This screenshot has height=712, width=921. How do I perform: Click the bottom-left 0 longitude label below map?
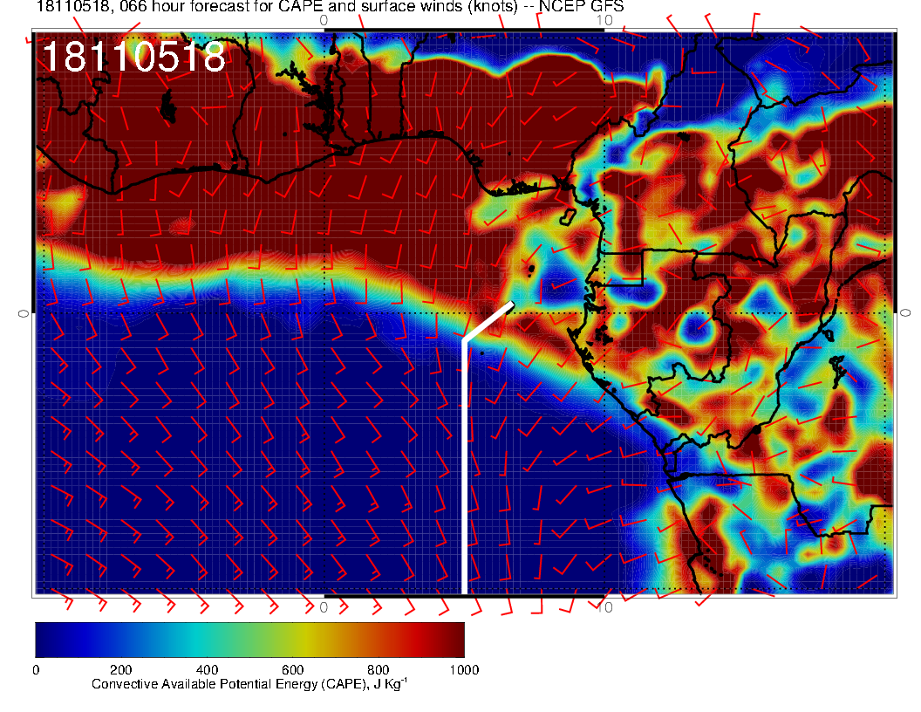pyautogui.click(x=324, y=606)
